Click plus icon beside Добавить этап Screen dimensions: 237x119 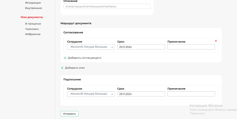62,68
